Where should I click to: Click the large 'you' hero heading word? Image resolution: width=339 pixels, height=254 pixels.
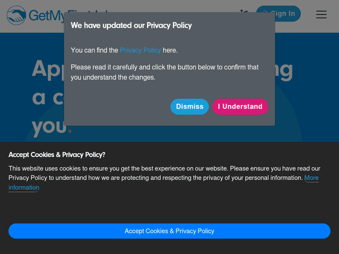(49, 126)
